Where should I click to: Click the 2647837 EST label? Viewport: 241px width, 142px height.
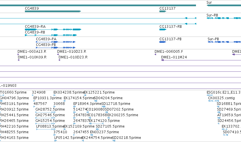tap(81, 121)
